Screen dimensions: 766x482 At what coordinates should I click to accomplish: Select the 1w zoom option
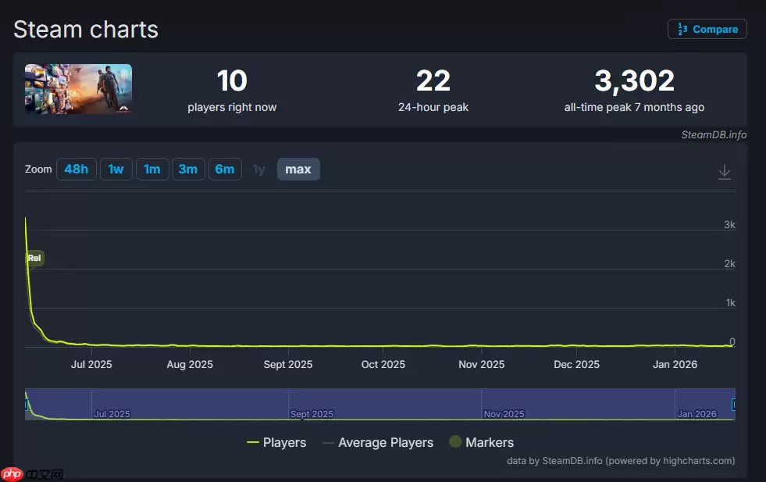click(x=116, y=170)
